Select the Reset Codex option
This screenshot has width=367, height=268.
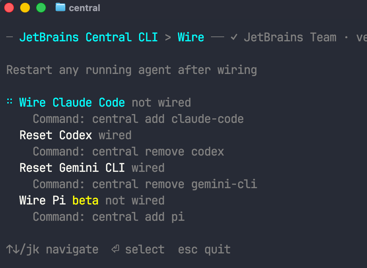tap(56, 135)
